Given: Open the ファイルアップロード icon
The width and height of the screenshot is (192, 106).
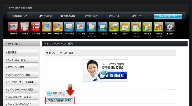Looking at the screenshot, I should tap(91, 27).
